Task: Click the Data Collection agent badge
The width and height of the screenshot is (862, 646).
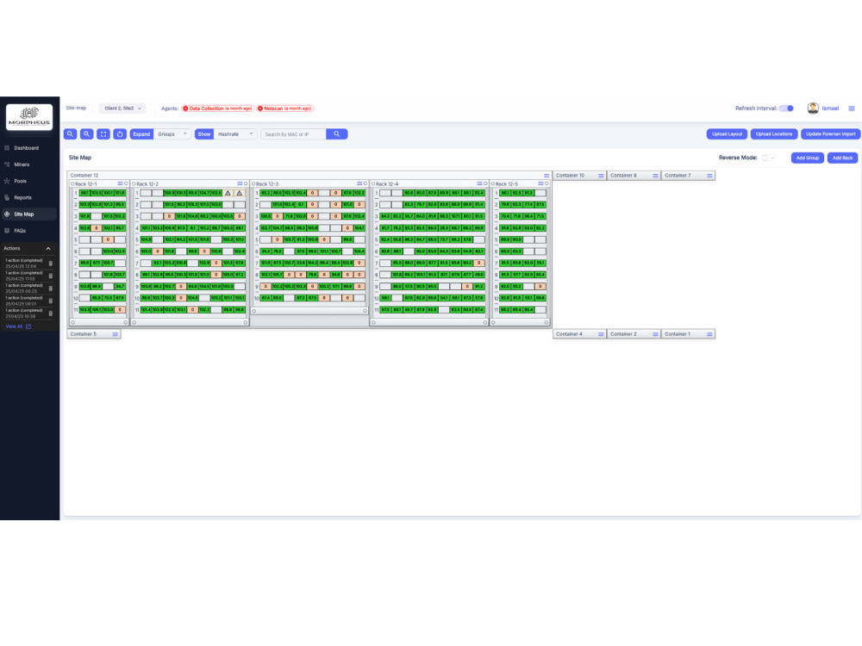Action: pyautogui.click(x=217, y=109)
